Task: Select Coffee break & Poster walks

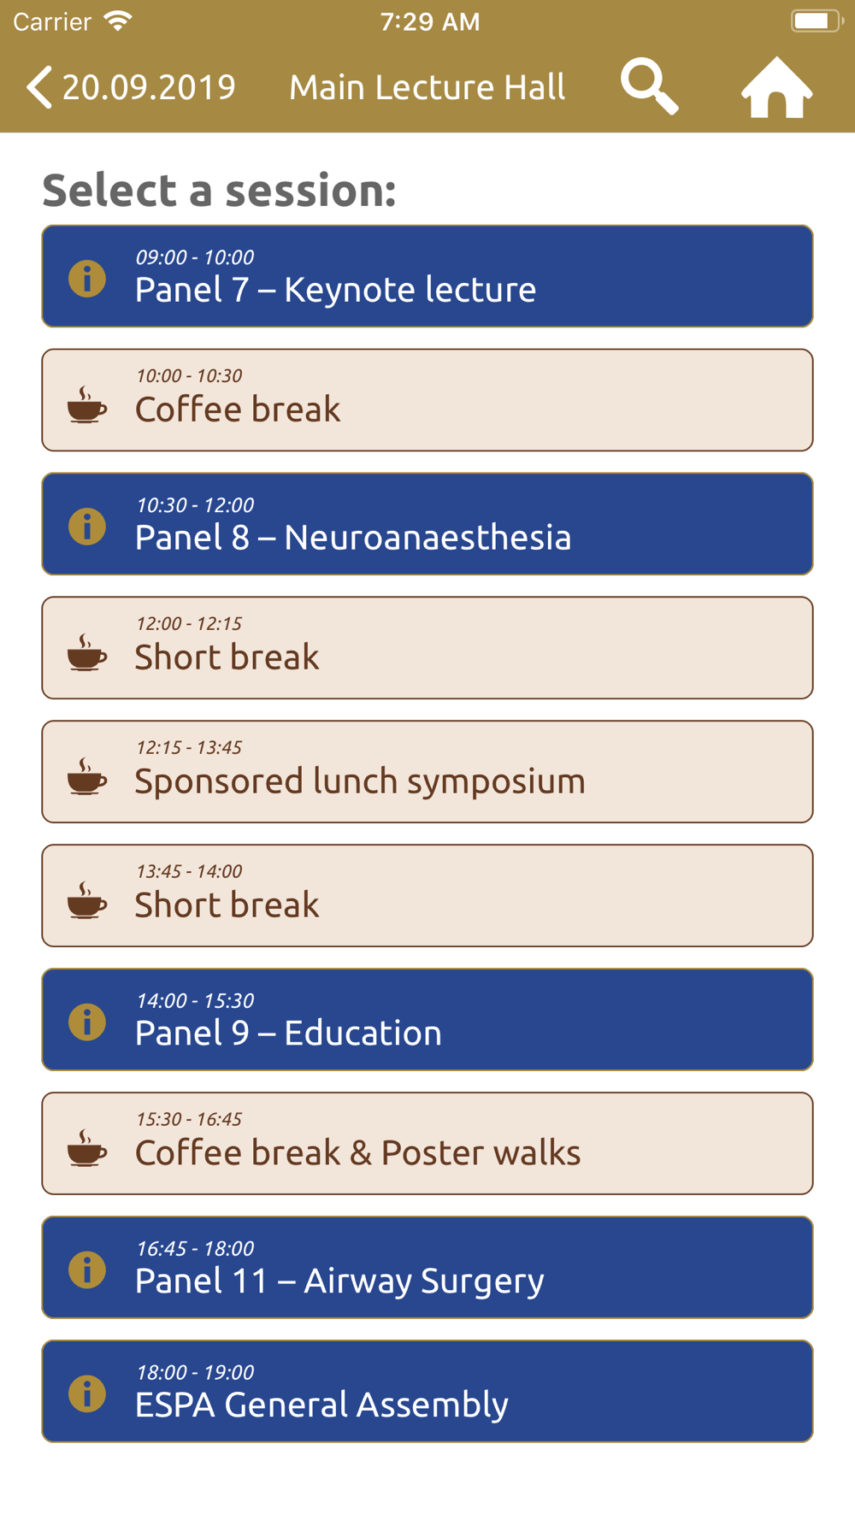Action: pos(427,1144)
